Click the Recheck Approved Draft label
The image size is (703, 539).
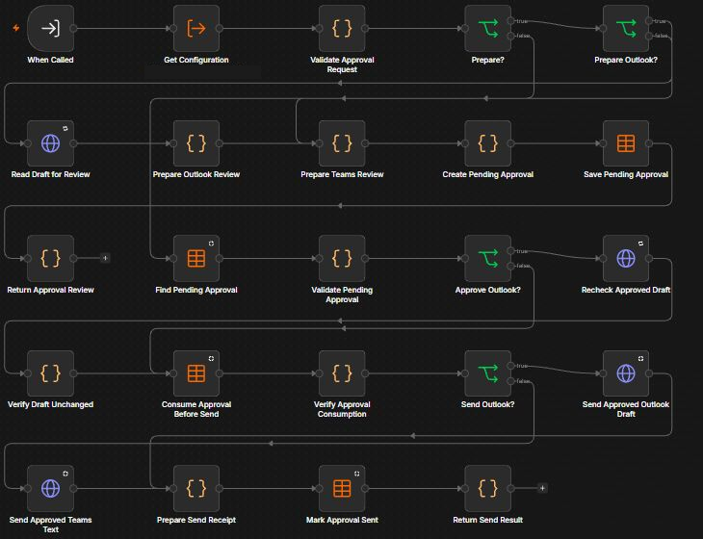tap(626, 290)
